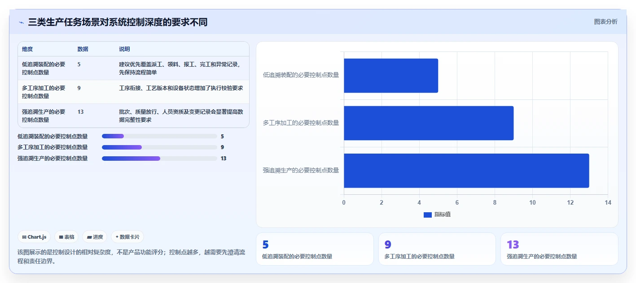Select the 表格 tag chip
Viewport: 636px width, 283px height.
point(66,237)
